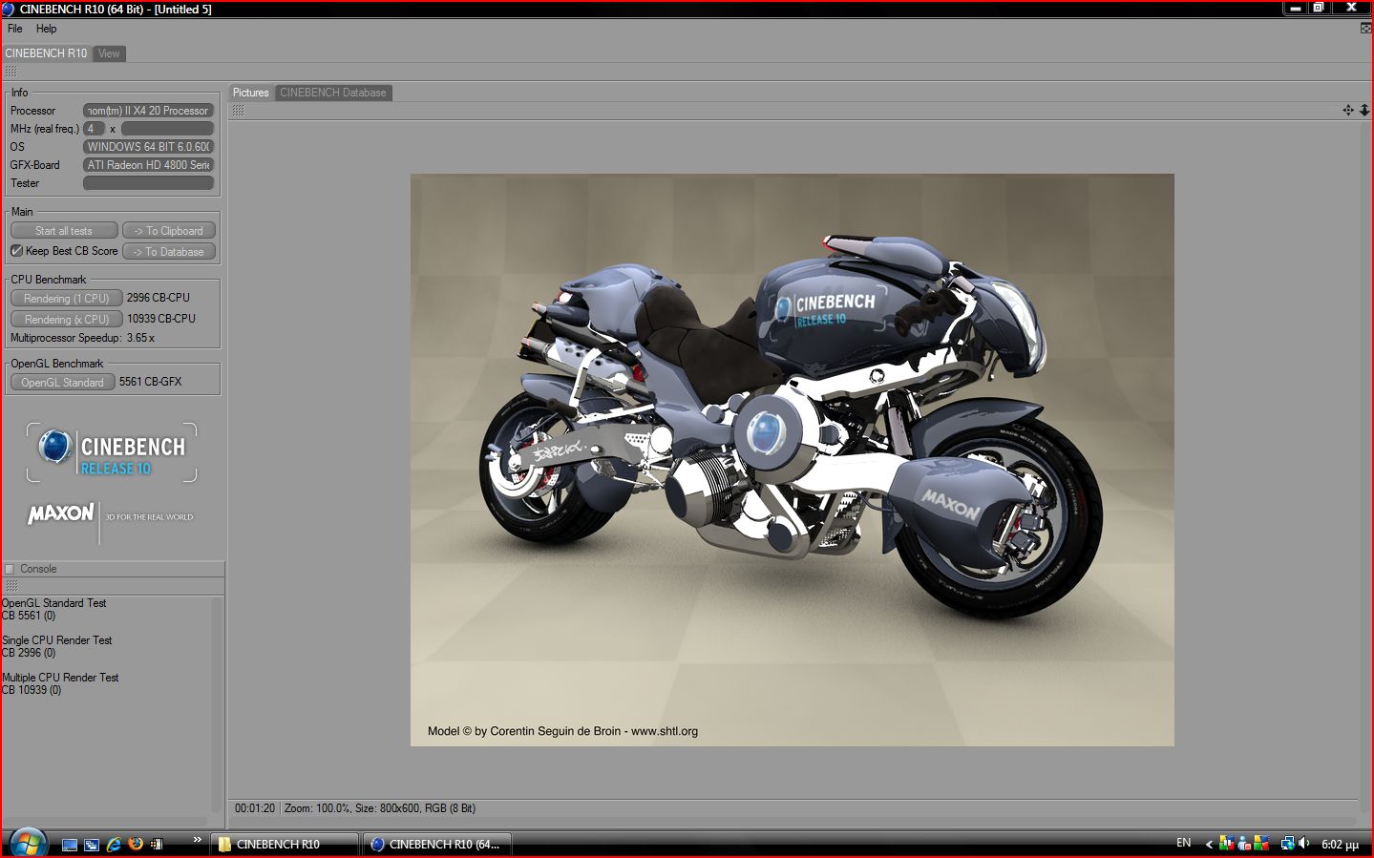Screen dimensions: 1374x858
Task: Click the OS info field
Action: (148, 147)
